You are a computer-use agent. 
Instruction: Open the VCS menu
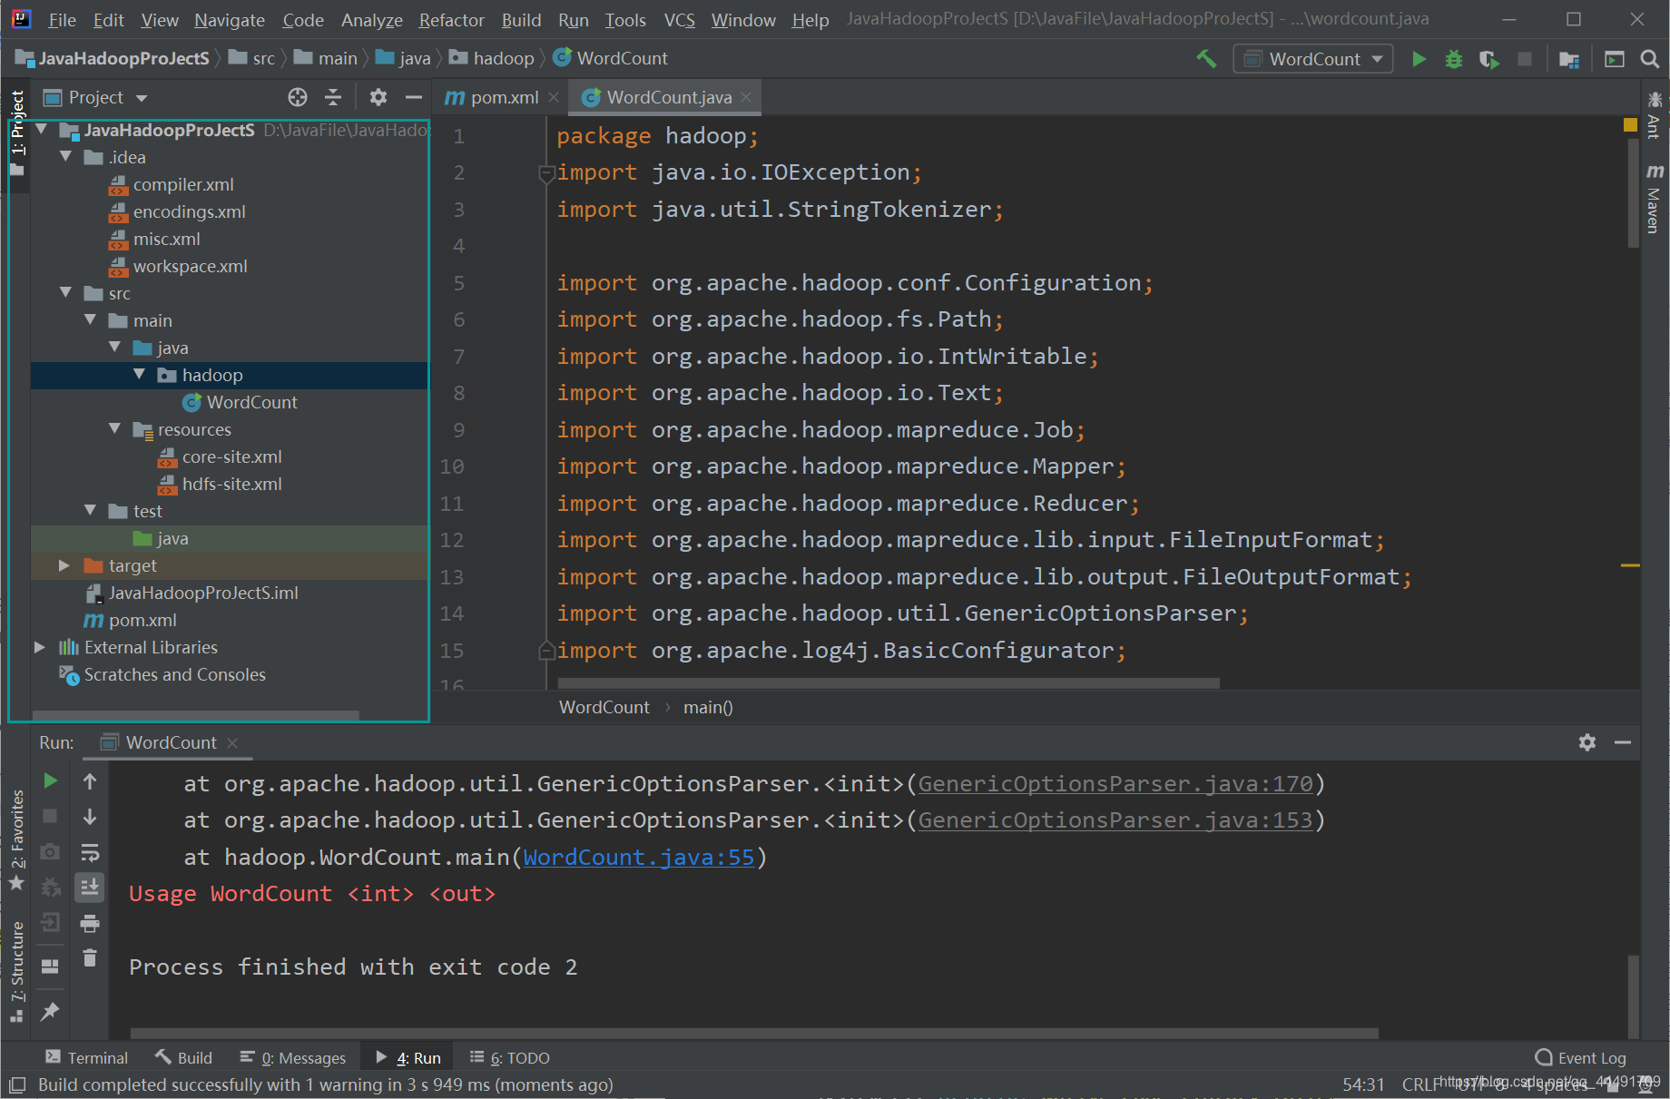(x=679, y=20)
